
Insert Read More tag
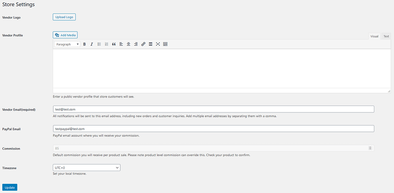(150, 44)
